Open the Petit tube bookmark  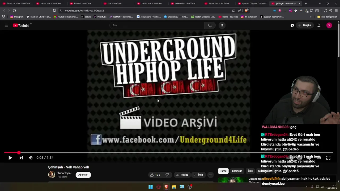pyautogui.click(x=100, y=17)
